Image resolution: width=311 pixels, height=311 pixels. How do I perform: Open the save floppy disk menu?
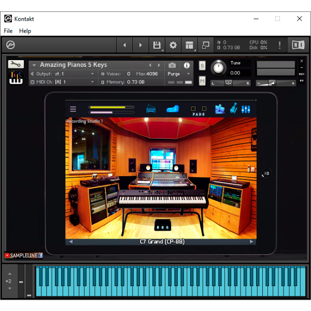click(157, 45)
